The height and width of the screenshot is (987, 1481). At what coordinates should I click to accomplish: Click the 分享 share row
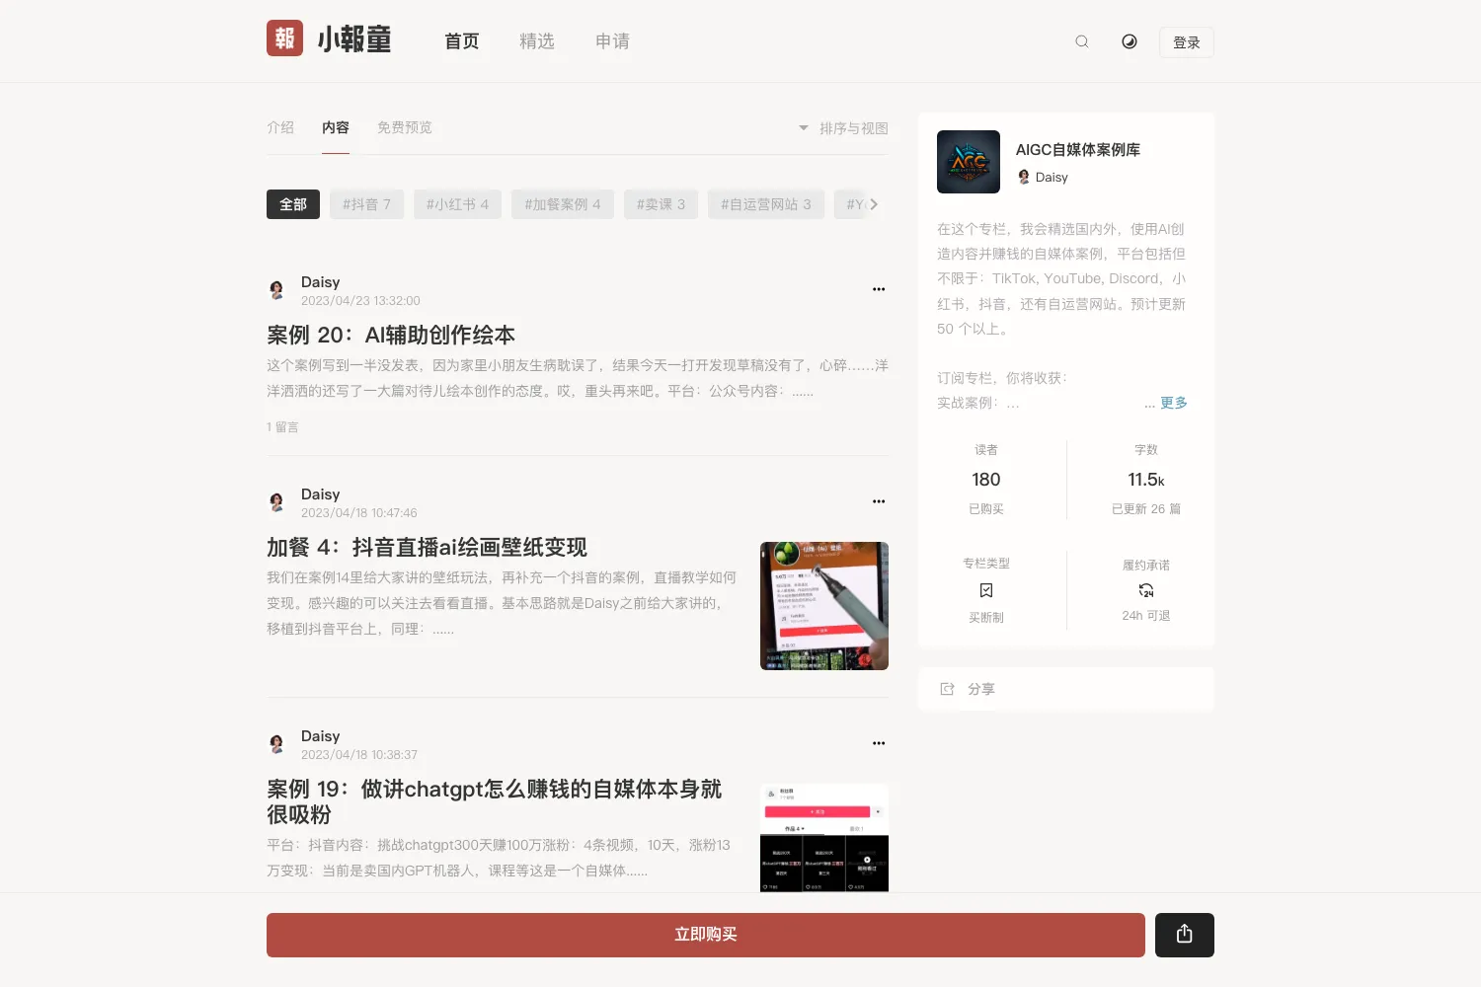1066,689
